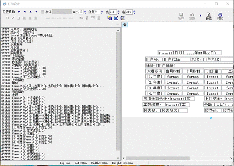Select the dash-dot-dot line style
The height and width of the screenshot is (166, 234).
coord(65,18)
